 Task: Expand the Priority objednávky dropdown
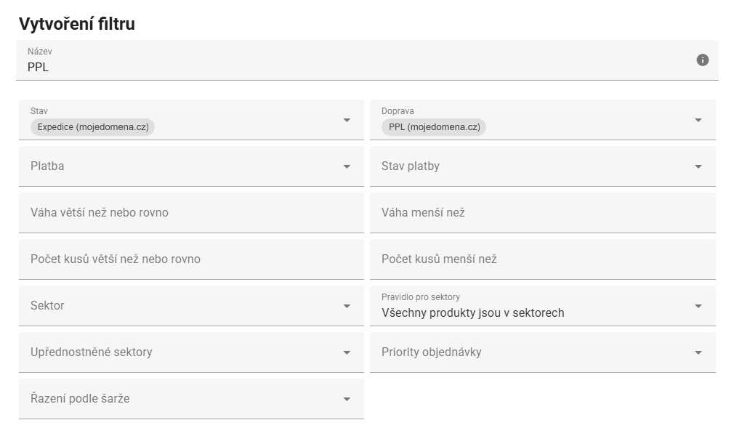pyautogui.click(x=543, y=352)
